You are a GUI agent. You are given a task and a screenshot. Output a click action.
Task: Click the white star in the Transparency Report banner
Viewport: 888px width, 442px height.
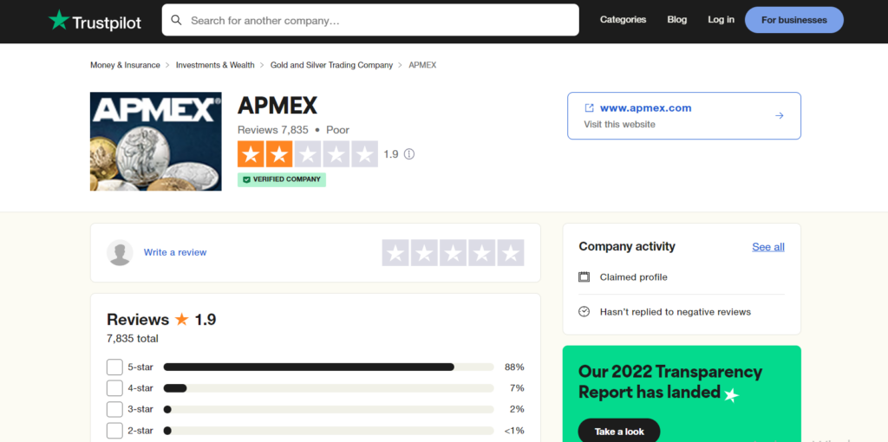(732, 394)
